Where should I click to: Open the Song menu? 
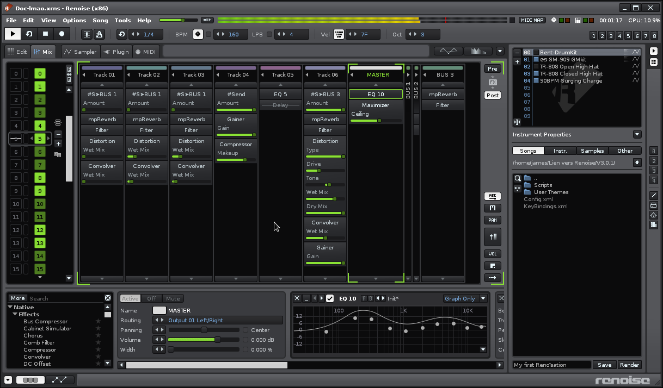(x=100, y=20)
